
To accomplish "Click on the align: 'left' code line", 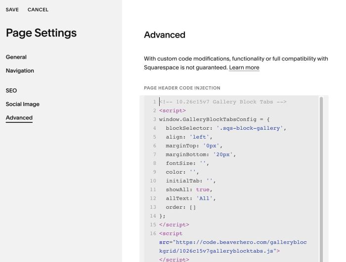I will coord(189,137).
